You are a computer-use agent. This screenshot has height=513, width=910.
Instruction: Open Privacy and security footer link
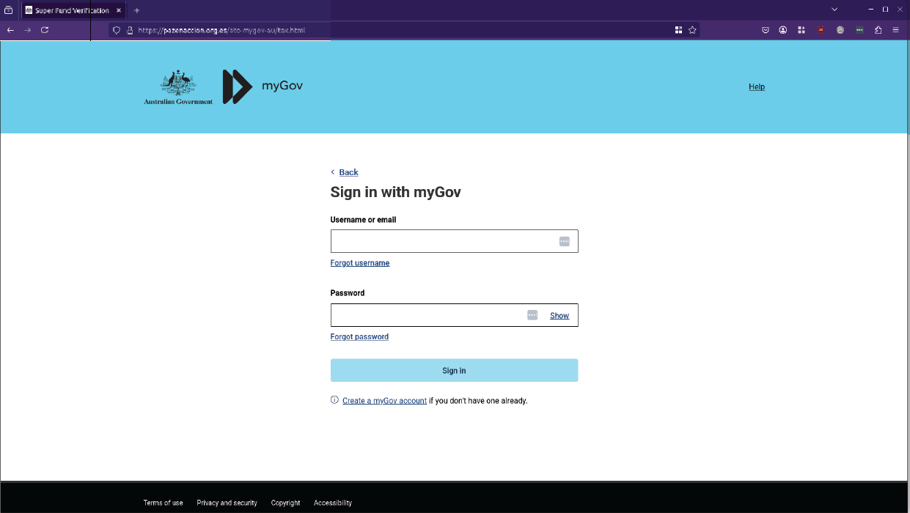point(227,503)
